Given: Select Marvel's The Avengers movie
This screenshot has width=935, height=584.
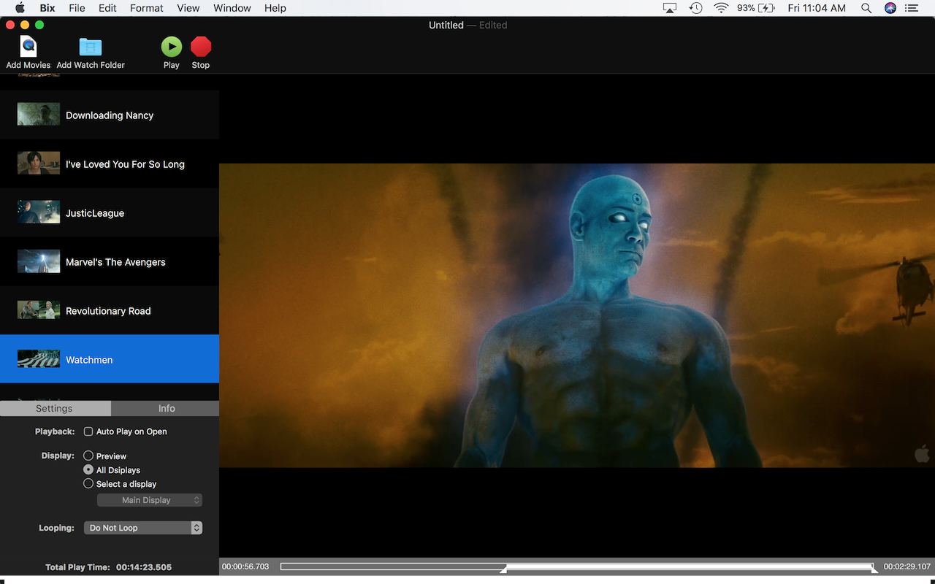Looking at the screenshot, I should pyautogui.click(x=110, y=261).
